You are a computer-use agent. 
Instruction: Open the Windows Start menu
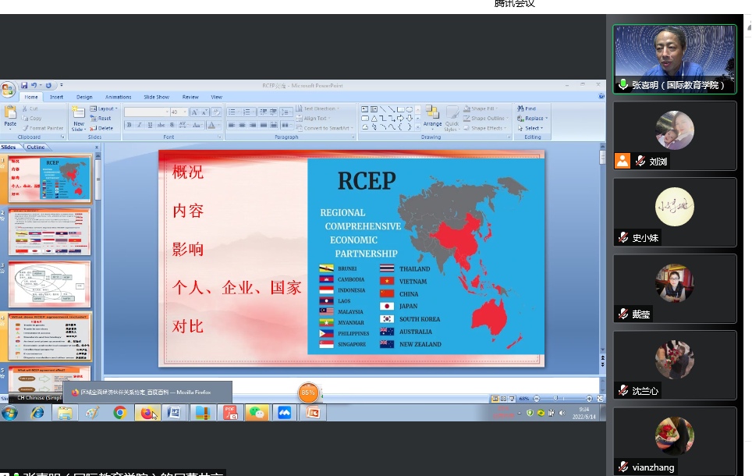coord(9,413)
